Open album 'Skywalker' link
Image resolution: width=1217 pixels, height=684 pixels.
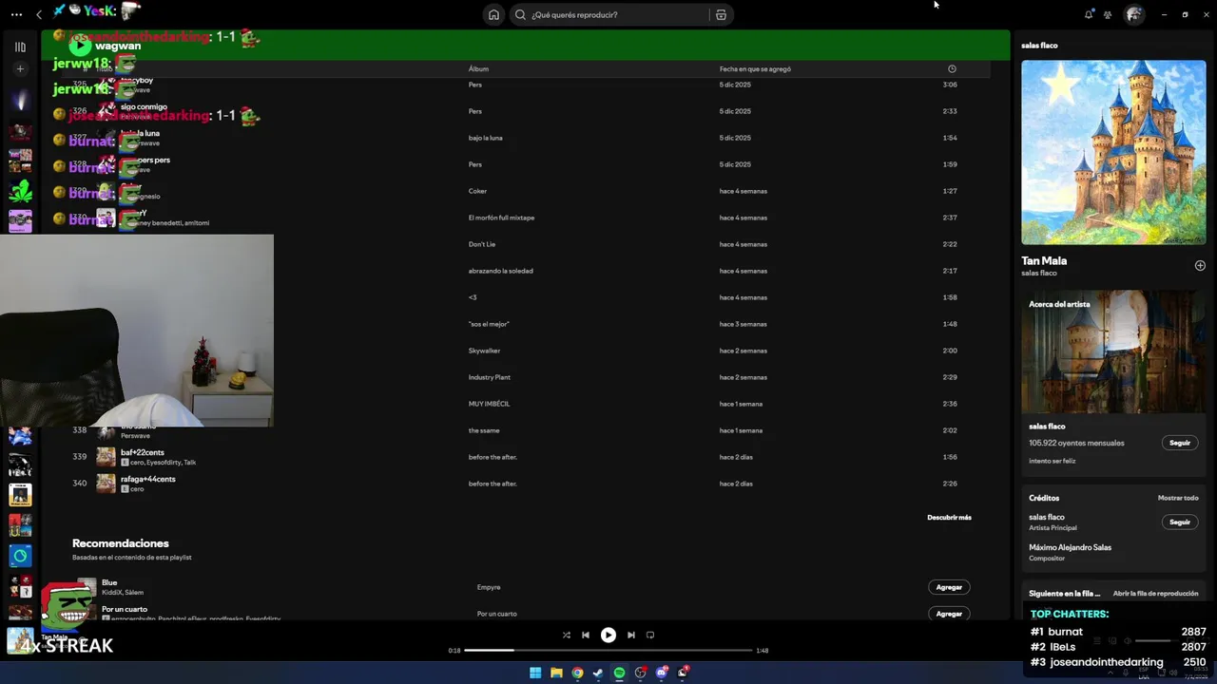click(484, 351)
